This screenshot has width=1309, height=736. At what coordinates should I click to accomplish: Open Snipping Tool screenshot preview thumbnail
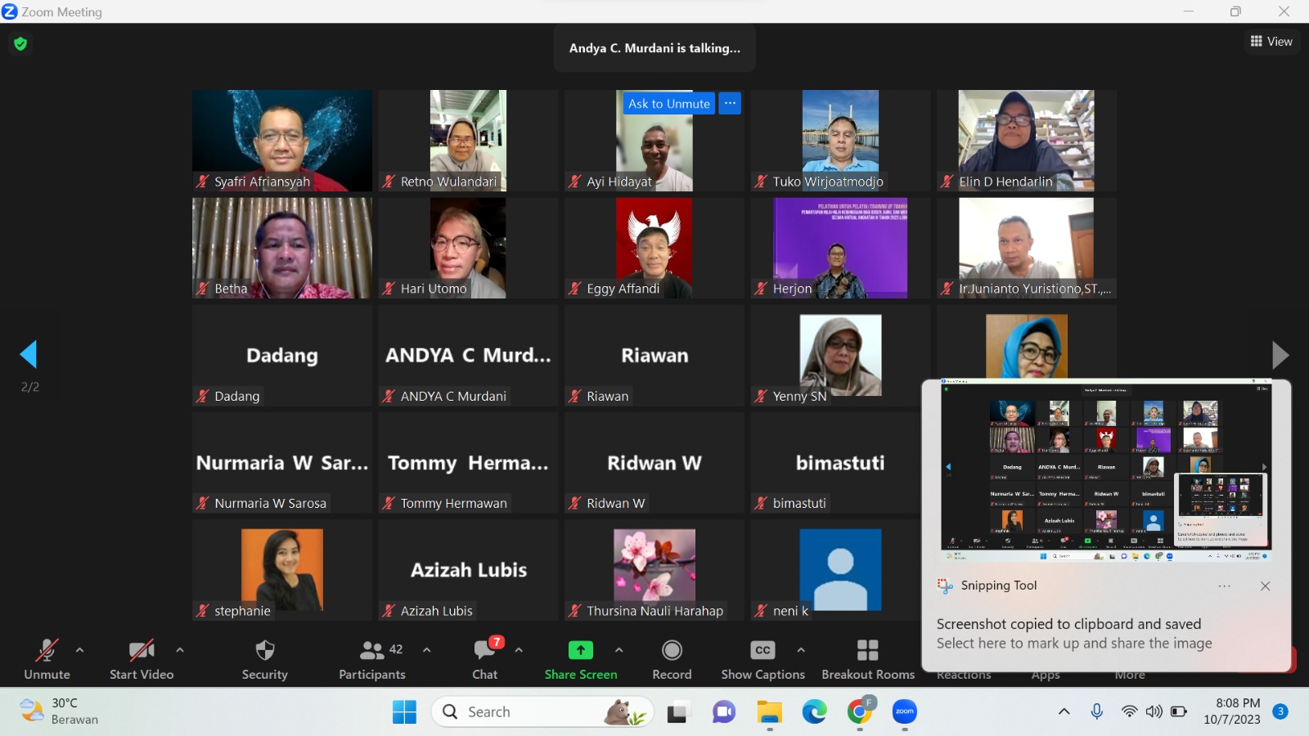coord(1106,470)
